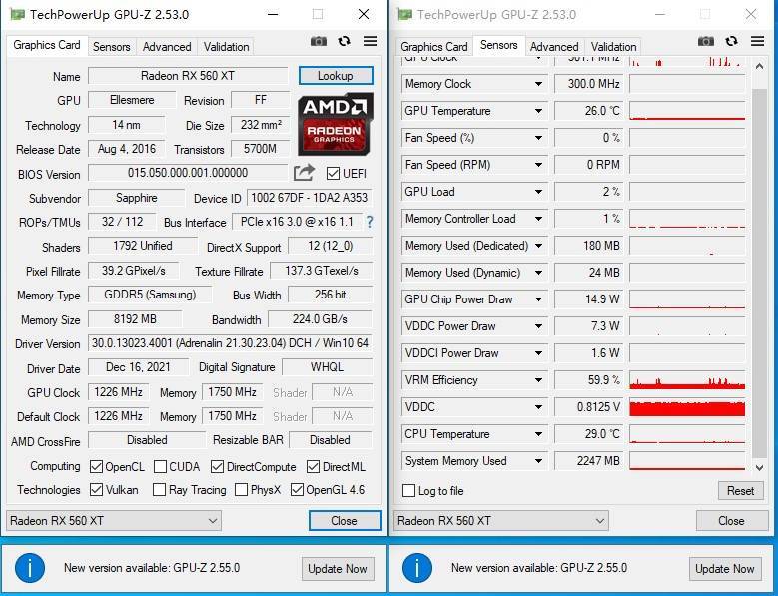Screen dimensions: 778x596
Task: Toggle the Ray Tracing checkbox
Action: pos(159,490)
